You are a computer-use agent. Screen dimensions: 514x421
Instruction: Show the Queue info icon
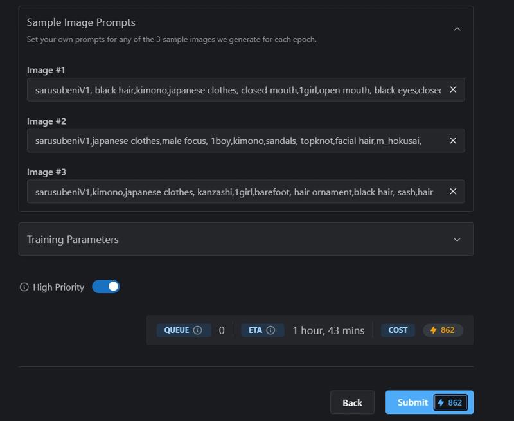198,330
